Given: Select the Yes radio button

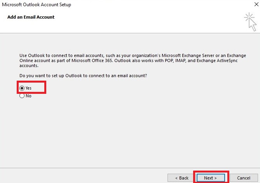Looking at the screenshot, I should click(22, 88).
